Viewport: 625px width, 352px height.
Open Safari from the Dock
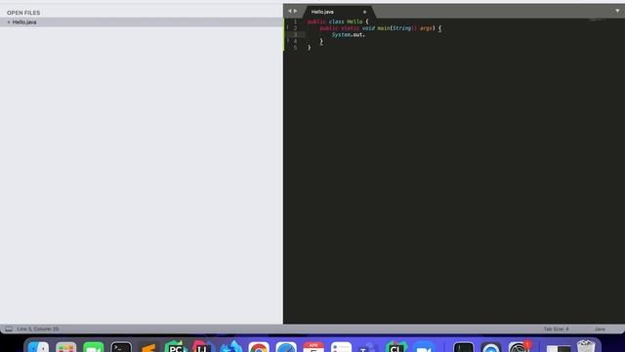pyautogui.click(x=286, y=347)
